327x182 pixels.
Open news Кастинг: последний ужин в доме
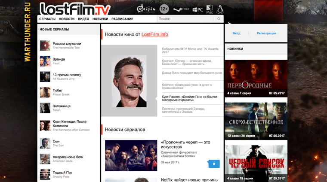187,86
